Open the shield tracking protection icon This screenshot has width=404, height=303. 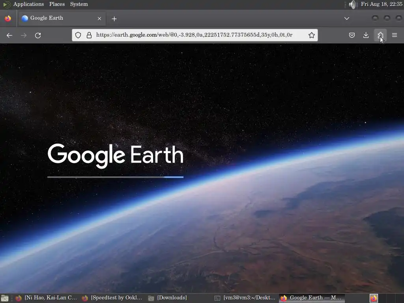pyautogui.click(x=78, y=35)
